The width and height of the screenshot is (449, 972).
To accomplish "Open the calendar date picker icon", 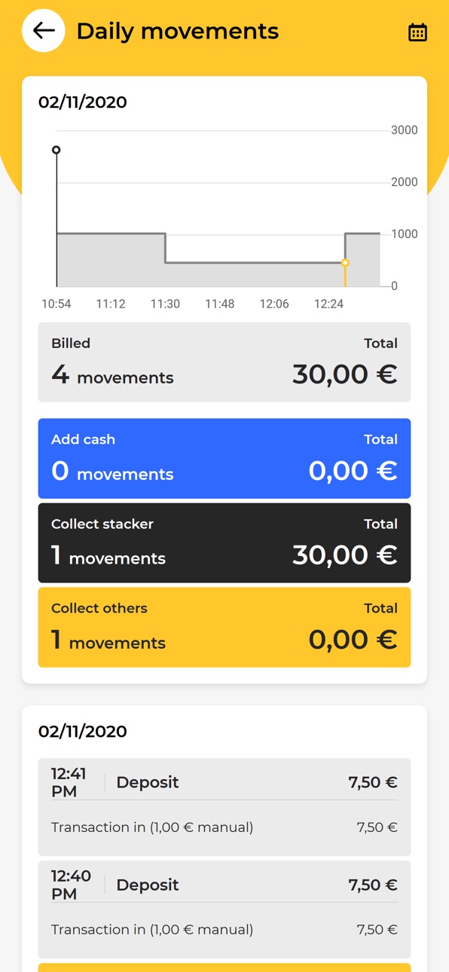I will (417, 32).
